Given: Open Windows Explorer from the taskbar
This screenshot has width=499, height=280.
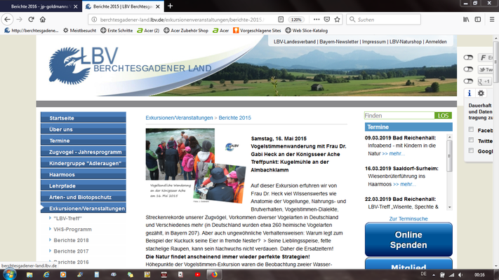Looking at the screenshot, I should 29,274.
